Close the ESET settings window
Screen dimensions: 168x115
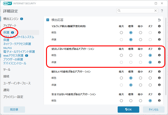pos(162,3)
